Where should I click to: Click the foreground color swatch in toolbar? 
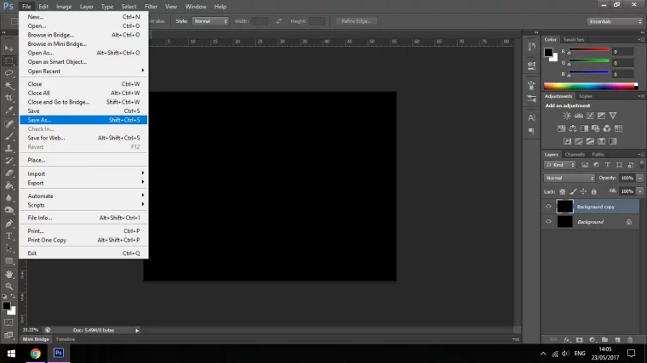point(6,306)
